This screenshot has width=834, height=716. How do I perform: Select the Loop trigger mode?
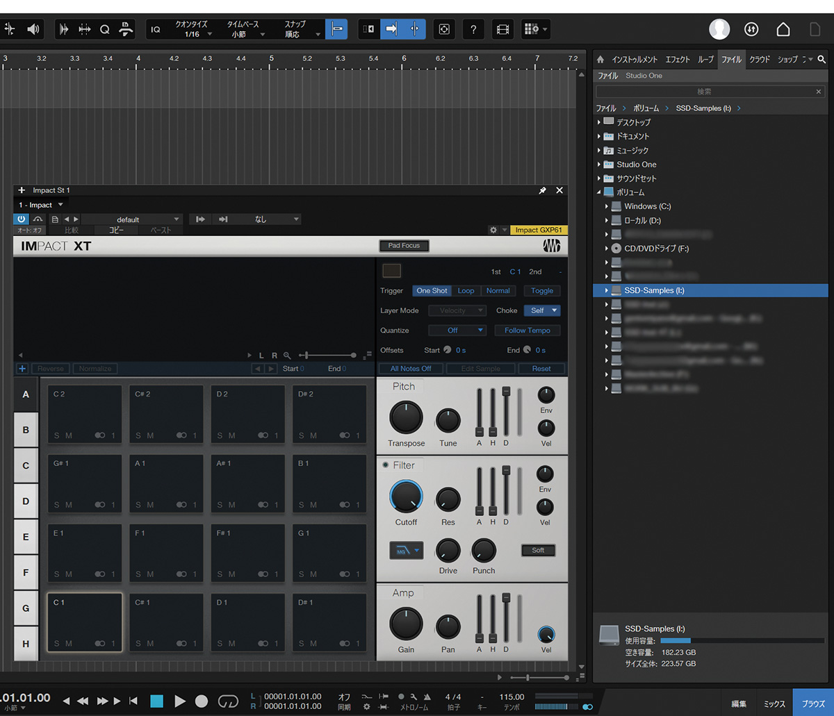[466, 291]
